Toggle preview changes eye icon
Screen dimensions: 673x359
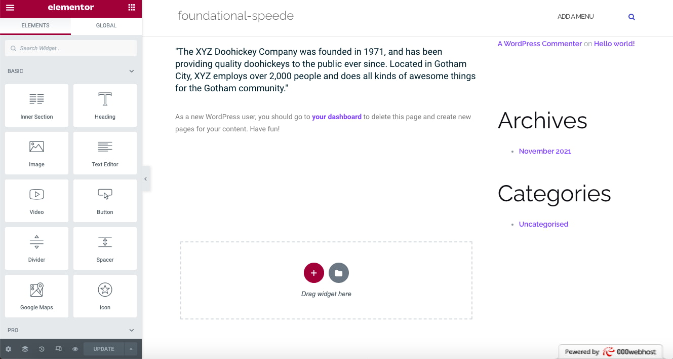(x=75, y=349)
